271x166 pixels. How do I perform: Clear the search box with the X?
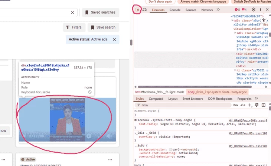[73, 13]
